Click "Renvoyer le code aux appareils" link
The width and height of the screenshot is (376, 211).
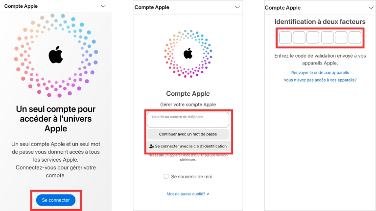coord(320,72)
